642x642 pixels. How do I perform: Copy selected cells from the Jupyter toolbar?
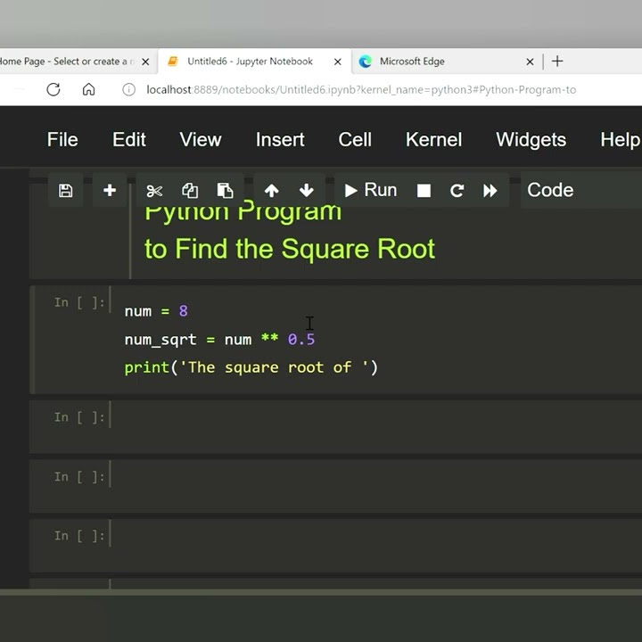coord(190,191)
